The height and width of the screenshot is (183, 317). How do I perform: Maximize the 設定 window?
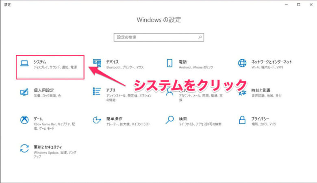tap(299, 4)
